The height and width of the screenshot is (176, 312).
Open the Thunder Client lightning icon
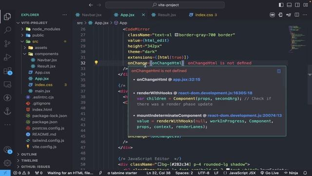[7, 98]
